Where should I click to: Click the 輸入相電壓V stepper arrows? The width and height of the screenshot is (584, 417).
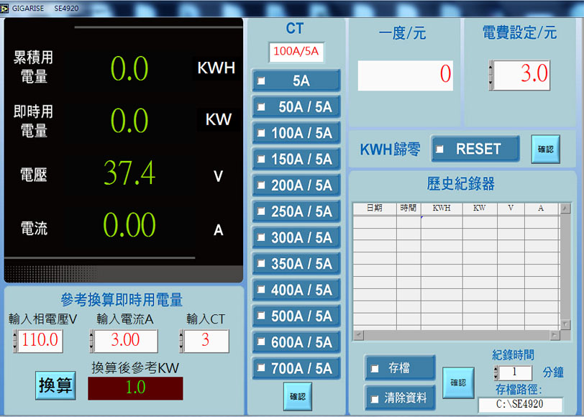pyautogui.click(x=15, y=340)
